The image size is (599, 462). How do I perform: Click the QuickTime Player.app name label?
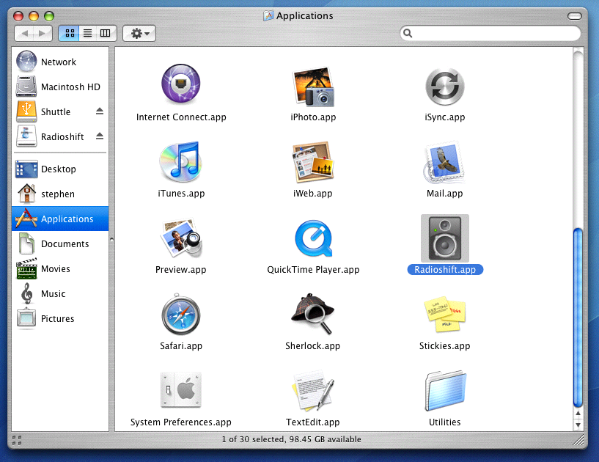[313, 270]
